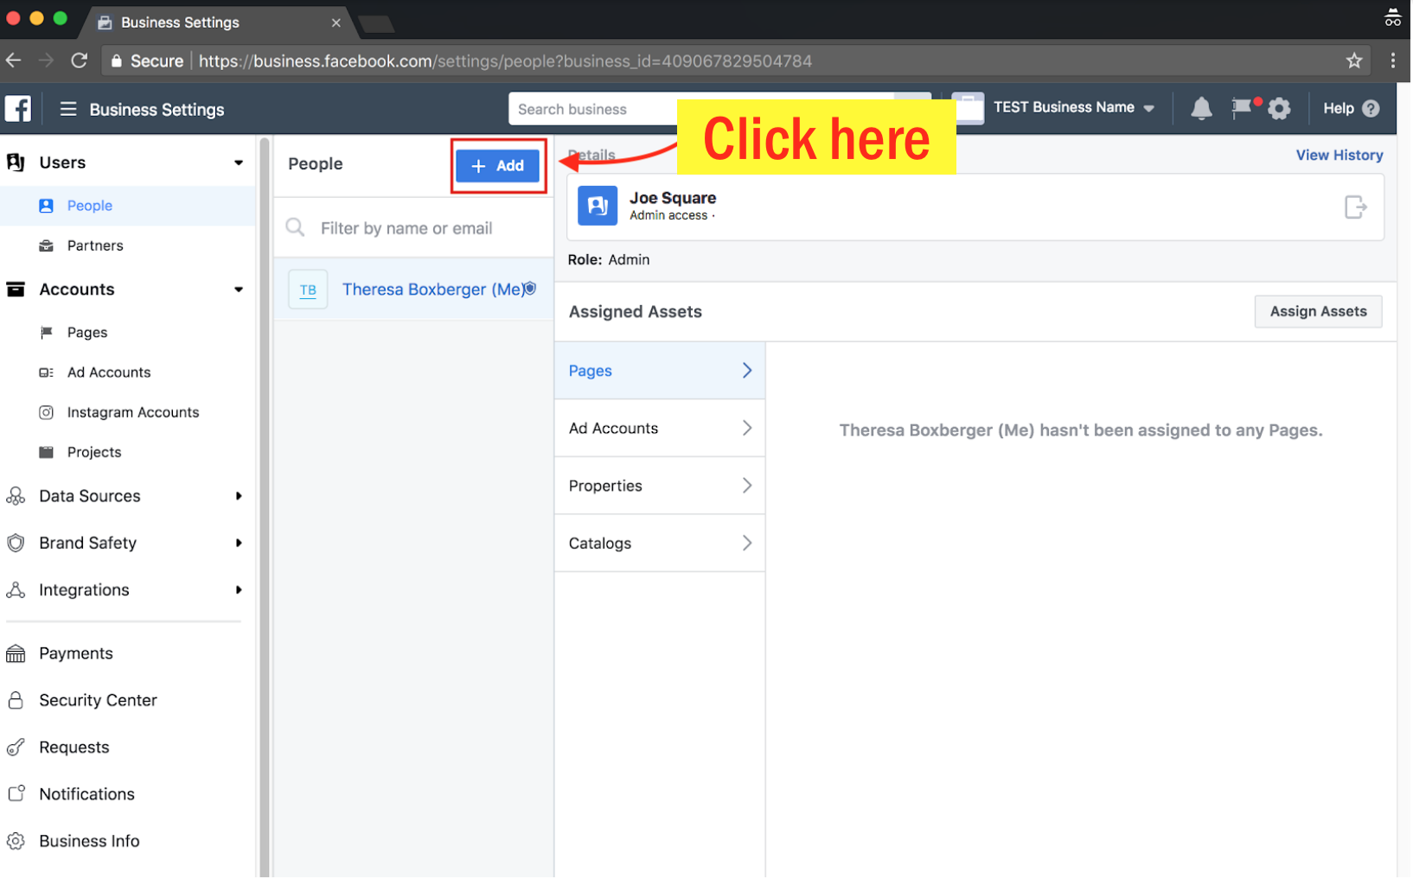Collapse the Accounts section arrow

(240, 290)
